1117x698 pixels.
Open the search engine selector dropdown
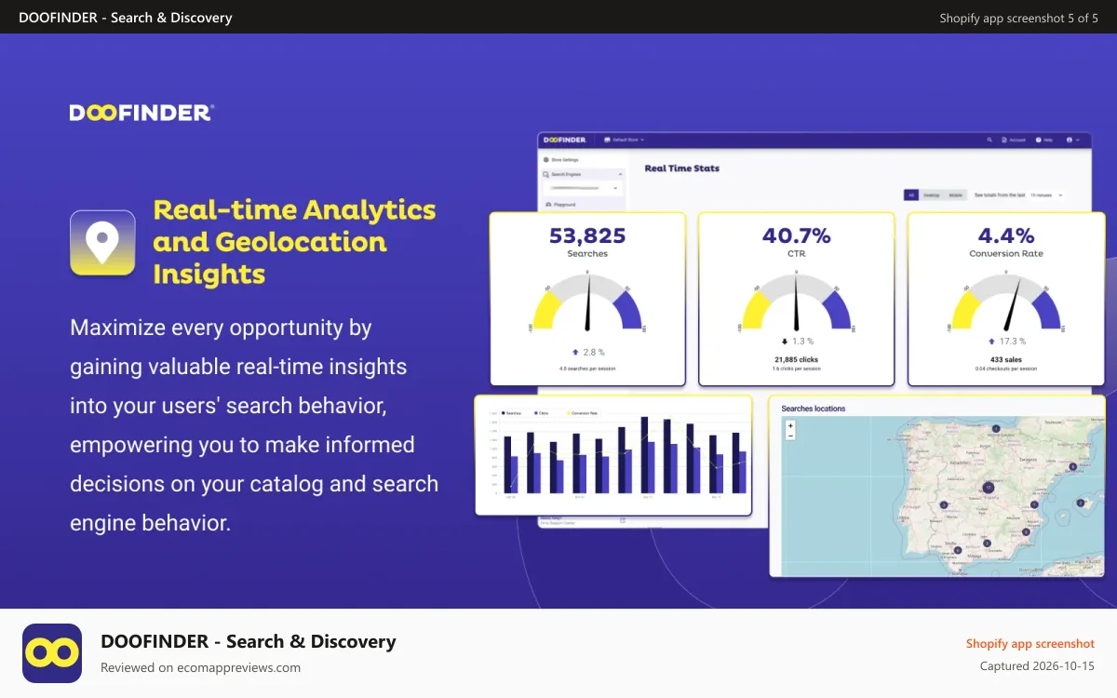(584, 188)
